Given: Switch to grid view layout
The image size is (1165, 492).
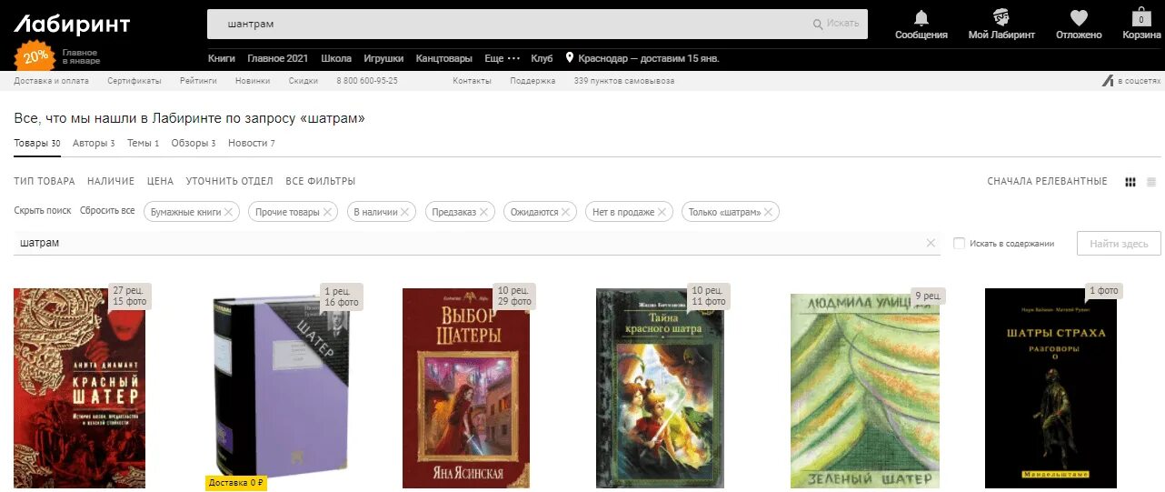Looking at the screenshot, I should pos(1130,182).
